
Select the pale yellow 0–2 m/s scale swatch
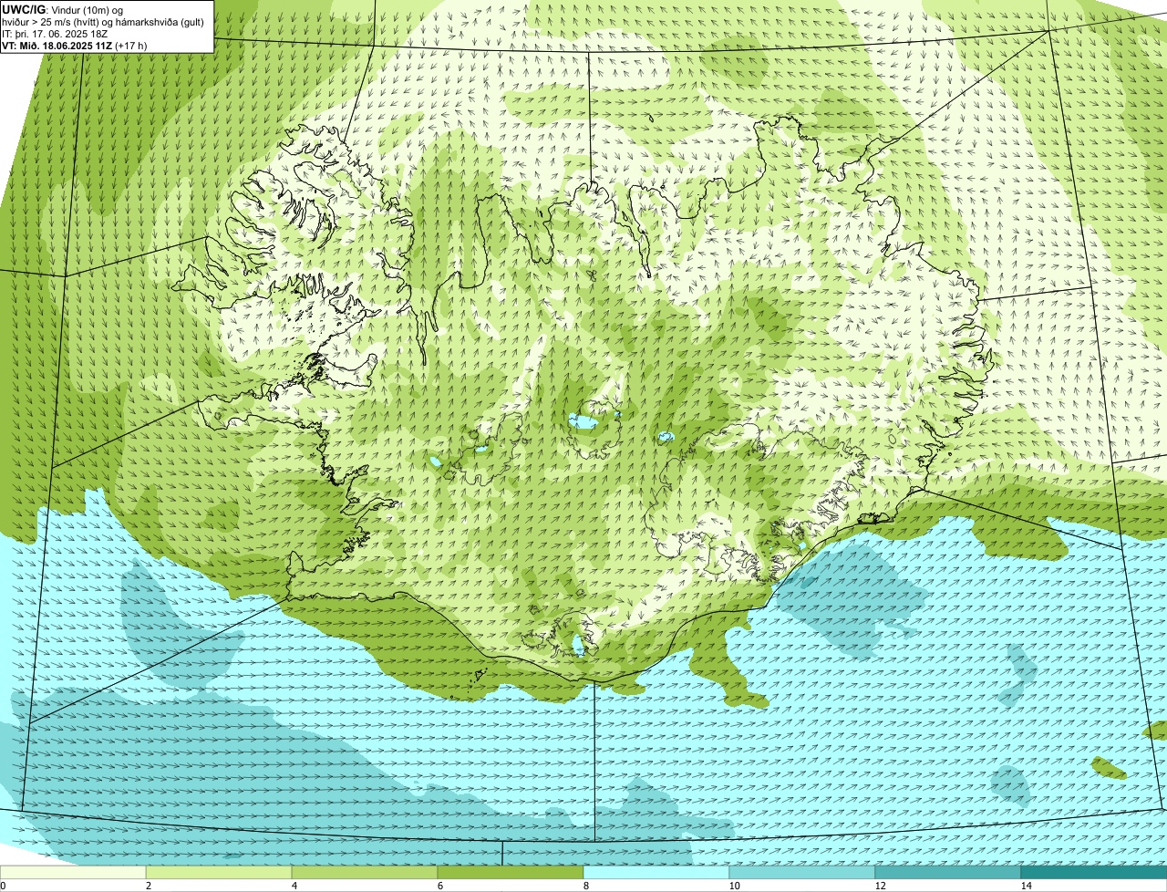click(x=73, y=873)
